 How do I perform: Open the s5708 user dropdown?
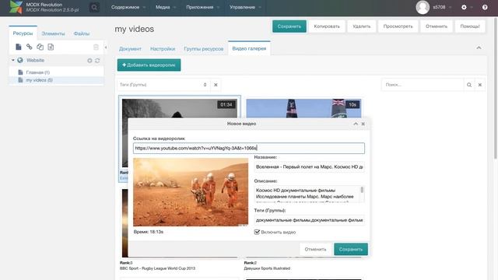point(442,7)
